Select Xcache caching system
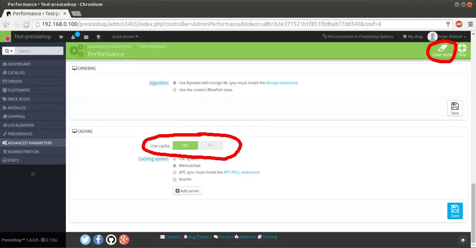The image size is (476, 248). (175, 179)
